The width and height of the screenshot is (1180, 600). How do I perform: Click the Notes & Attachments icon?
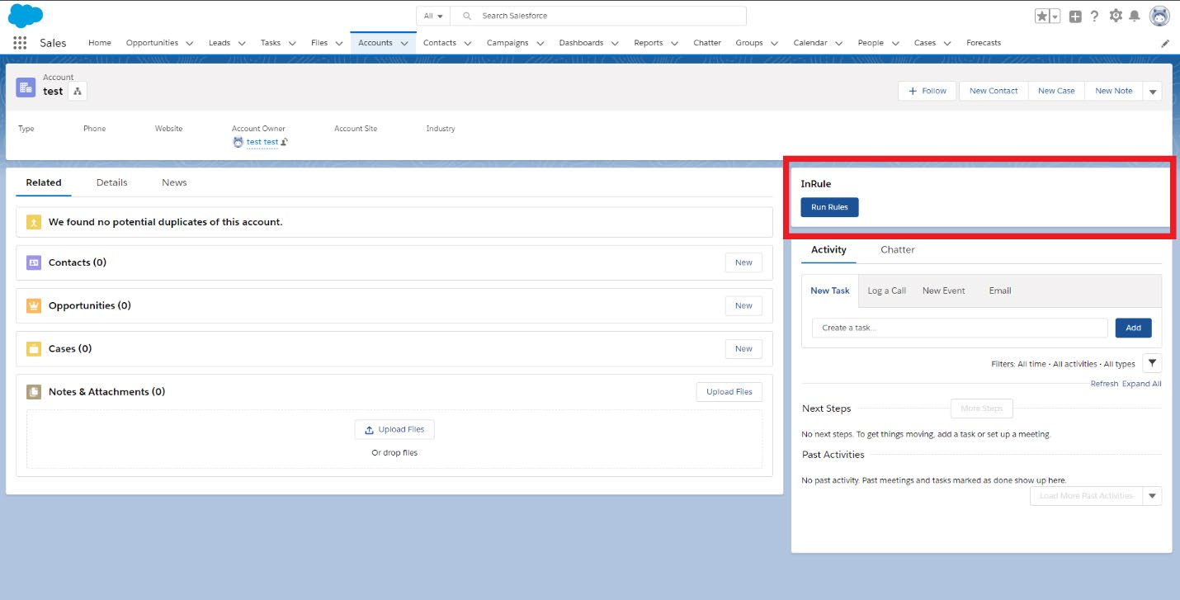pos(33,392)
